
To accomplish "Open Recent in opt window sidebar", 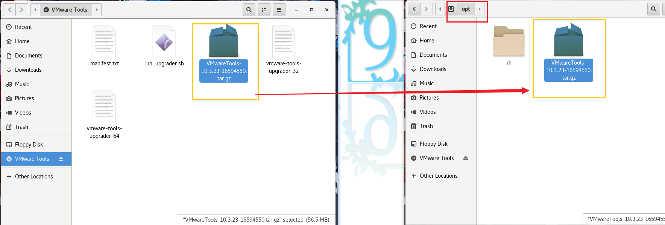I will pyautogui.click(x=441, y=26).
